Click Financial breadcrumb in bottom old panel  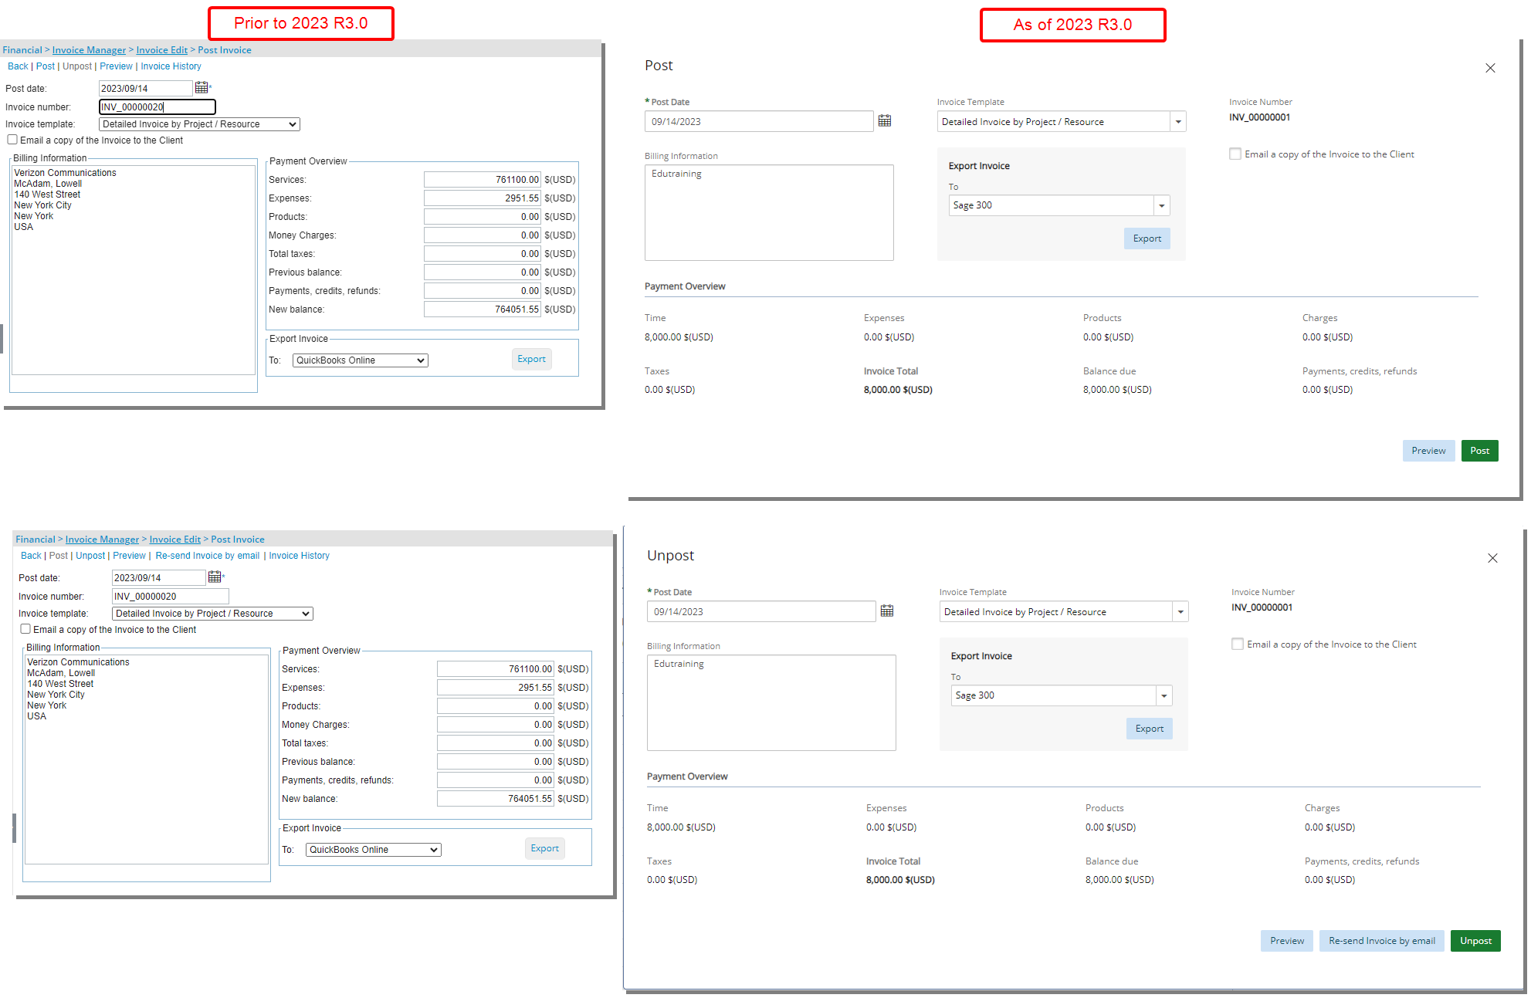[x=36, y=540]
